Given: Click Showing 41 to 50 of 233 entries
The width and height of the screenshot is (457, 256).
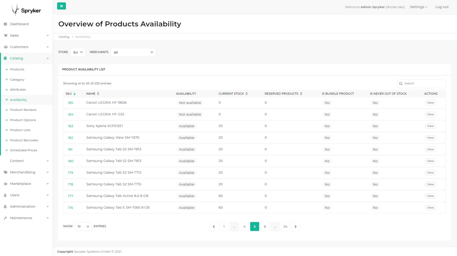Looking at the screenshot, I should (87, 83).
